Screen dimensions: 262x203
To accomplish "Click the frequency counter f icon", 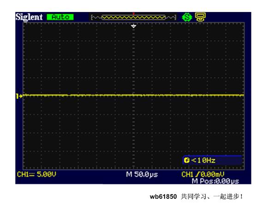I will [x=186, y=161].
